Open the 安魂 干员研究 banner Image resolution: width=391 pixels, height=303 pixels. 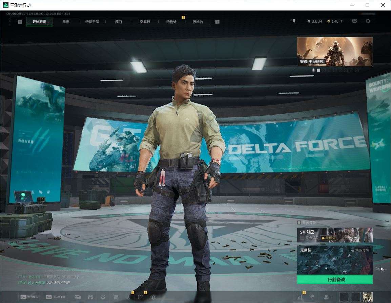(x=335, y=51)
